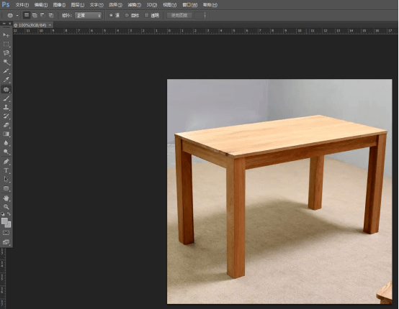Select the Eraser tool

pyautogui.click(x=6, y=125)
